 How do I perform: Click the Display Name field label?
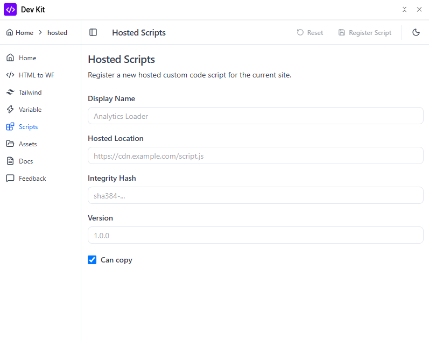pos(111,99)
